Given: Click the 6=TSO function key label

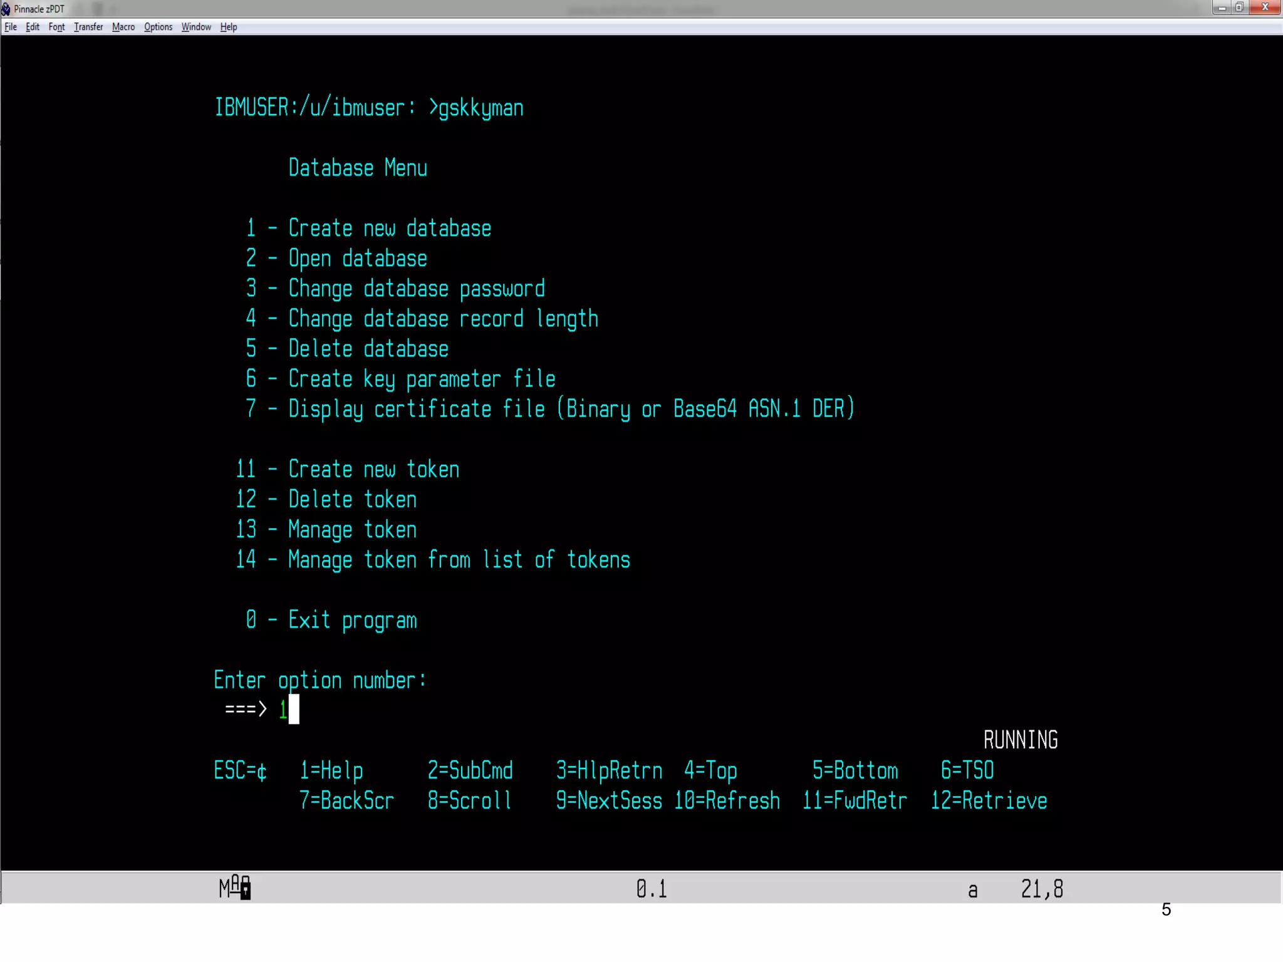Looking at the screenshot, I should click(x=967, y=771).
